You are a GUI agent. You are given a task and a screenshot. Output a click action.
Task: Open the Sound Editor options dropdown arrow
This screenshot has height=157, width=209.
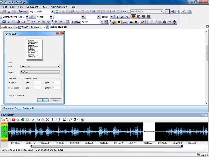[x=78, y=120]
